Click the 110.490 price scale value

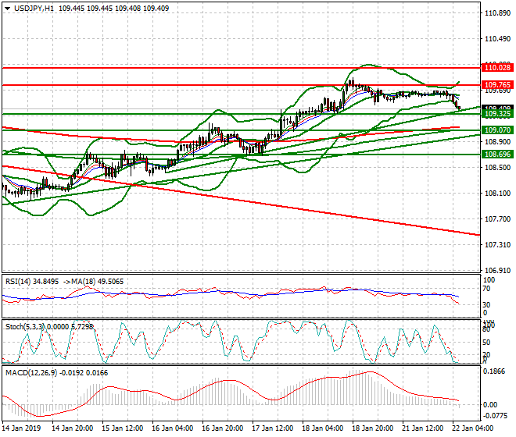497,39
